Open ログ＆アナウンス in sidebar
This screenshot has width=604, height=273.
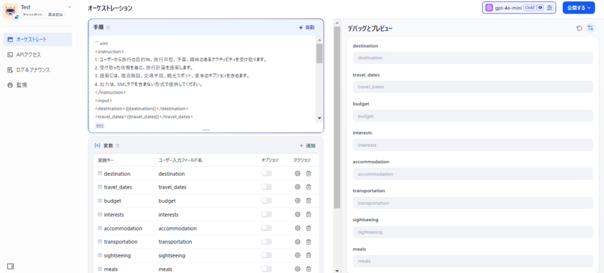click(37, 70)
